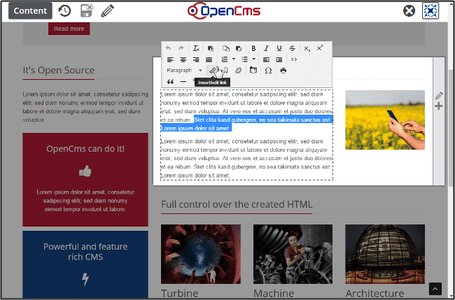Image resolution: width=455 pixels, height=300 pixels.
Task: Justify the text
Action: click(209, 59)
